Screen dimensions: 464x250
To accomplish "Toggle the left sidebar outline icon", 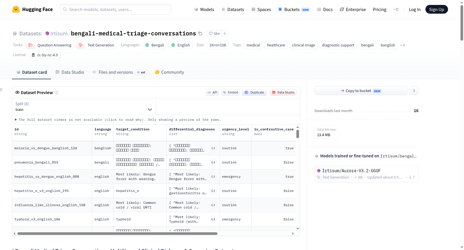I will [x=1, y=90].
